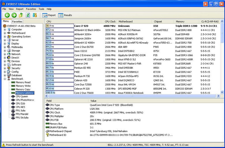This screenshot has height=148, width=225.
Task: Click the Refresh toolbar icon
Action: pos(28,15)
